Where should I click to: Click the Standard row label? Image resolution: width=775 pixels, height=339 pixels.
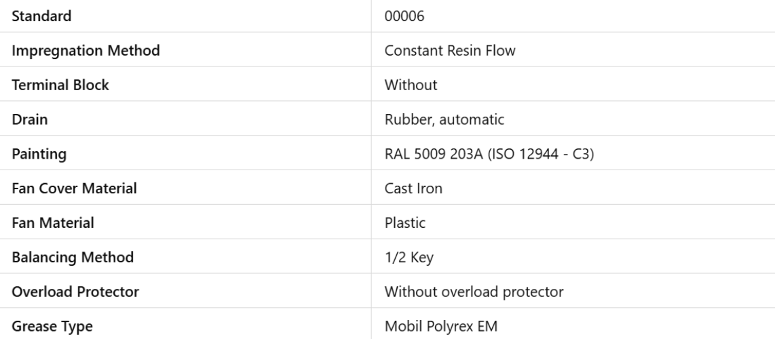[43, 16]
